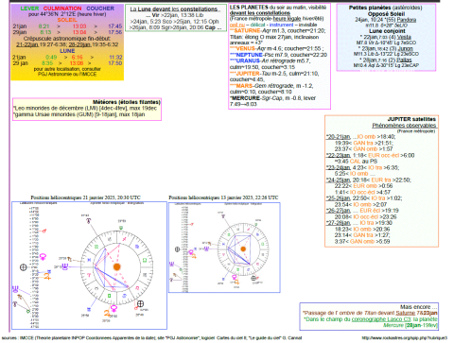This screenshot has height=343, width=454.
Task: Open the Saturne link in Mais encore box
Action: pos(405,313)
